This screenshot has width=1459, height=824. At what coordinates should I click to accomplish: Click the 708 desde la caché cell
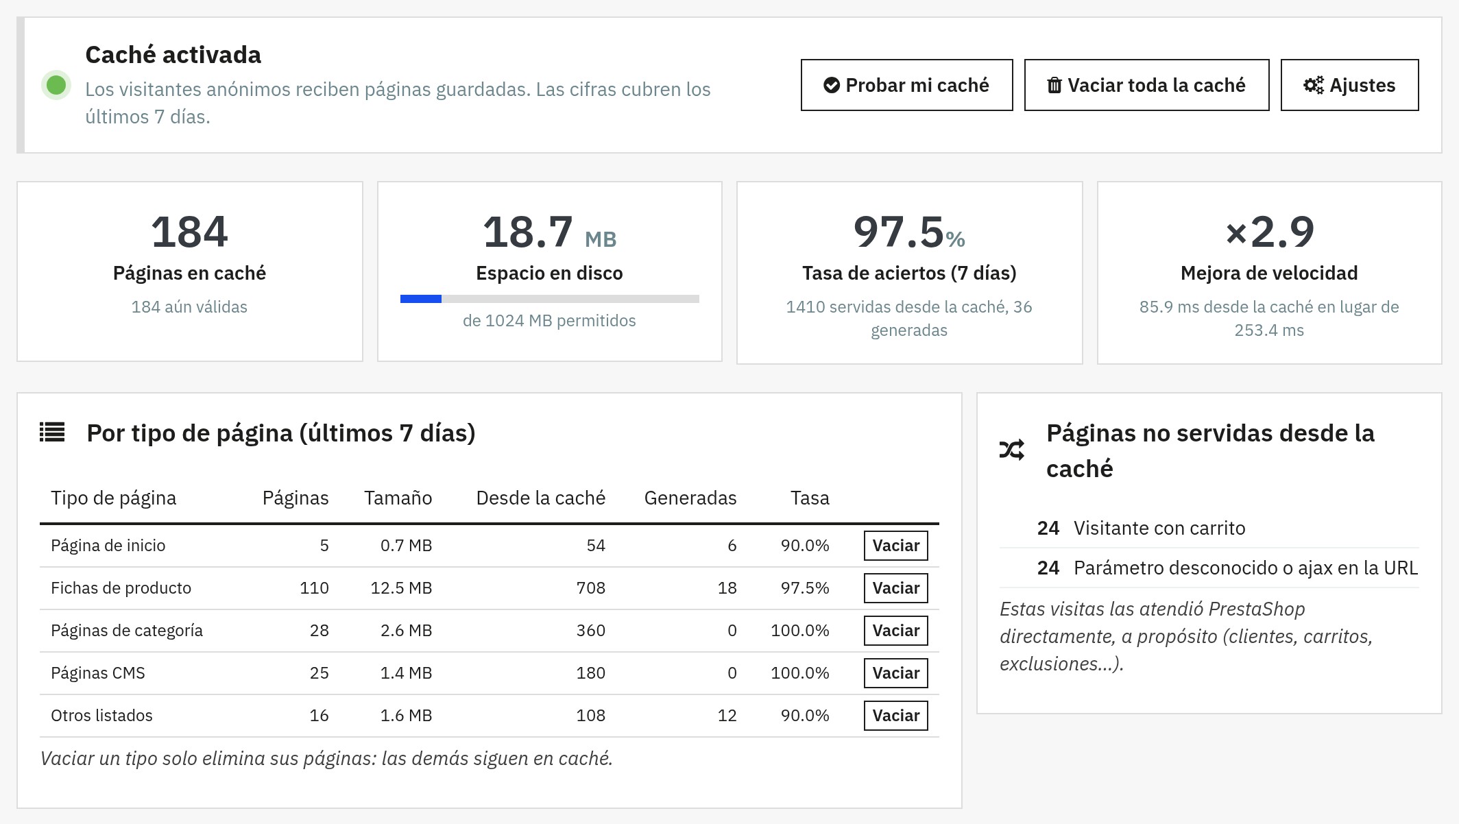[x=590, y=588]
